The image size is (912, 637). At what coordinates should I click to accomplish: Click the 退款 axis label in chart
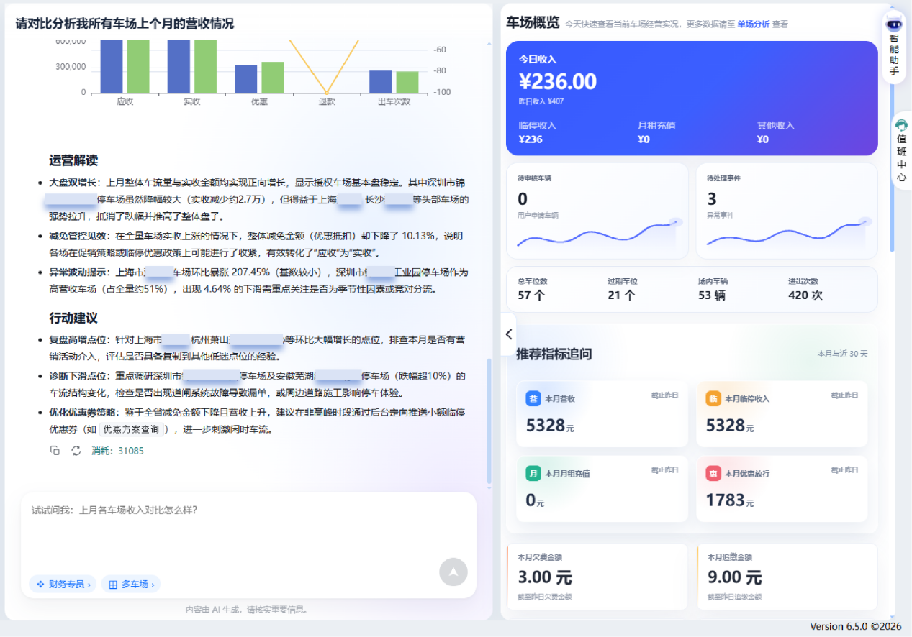point(327,101)
